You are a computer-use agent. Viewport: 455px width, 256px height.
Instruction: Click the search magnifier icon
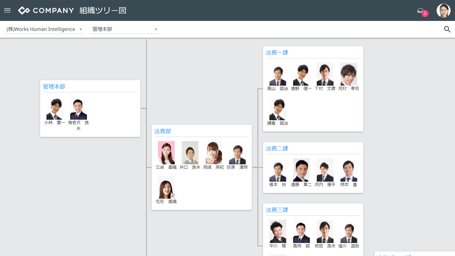[447, 29]
